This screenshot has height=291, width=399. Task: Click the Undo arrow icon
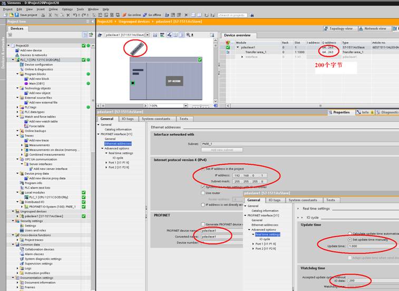tap(75, 15)
